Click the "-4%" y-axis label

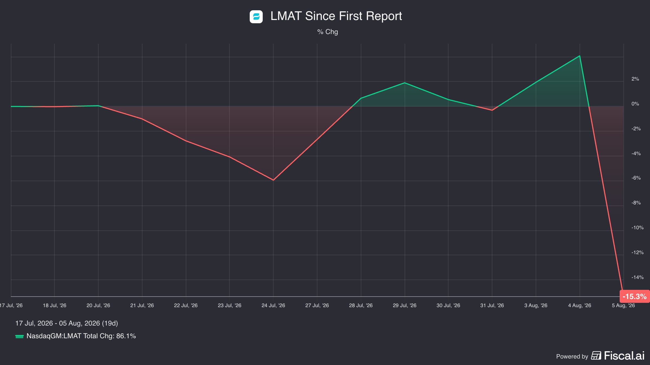[636, 154]
